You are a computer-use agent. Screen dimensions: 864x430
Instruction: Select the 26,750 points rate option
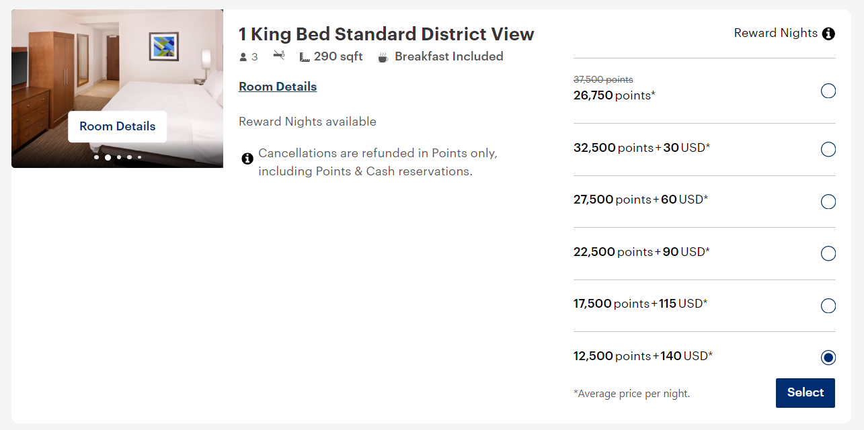click(x=828, y=90)
